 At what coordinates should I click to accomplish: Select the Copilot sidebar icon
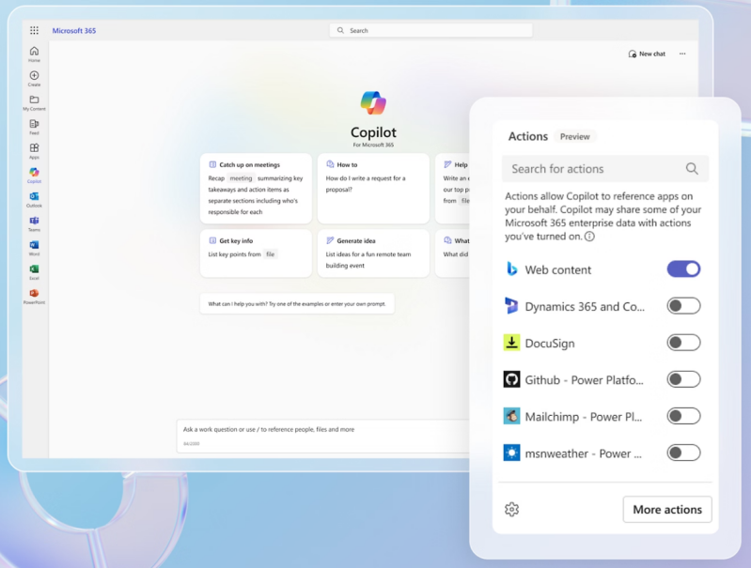tap(34, 176)
